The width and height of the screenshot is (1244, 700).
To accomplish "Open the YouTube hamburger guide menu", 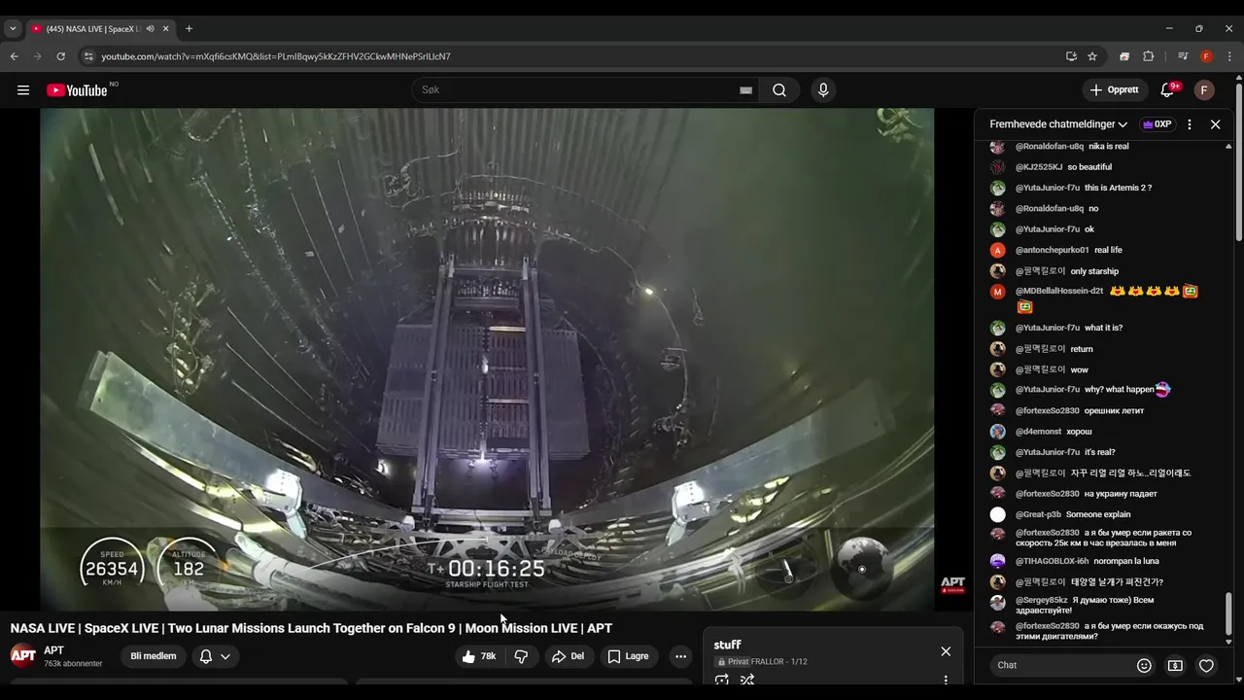I will click(22, 90).
